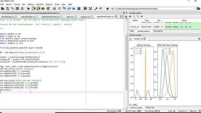Debug step: run current line
Viewport: 201px width, 113px height.
[x=59, y=8]
